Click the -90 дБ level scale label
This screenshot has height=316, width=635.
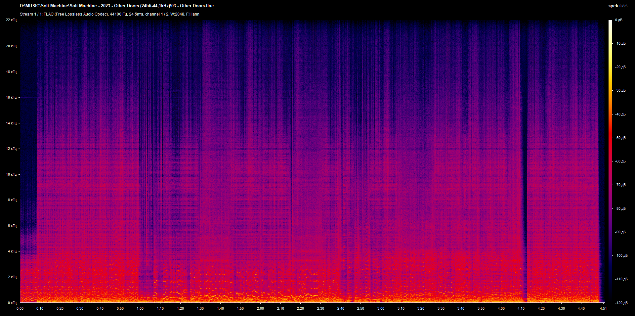click(620, 232)
